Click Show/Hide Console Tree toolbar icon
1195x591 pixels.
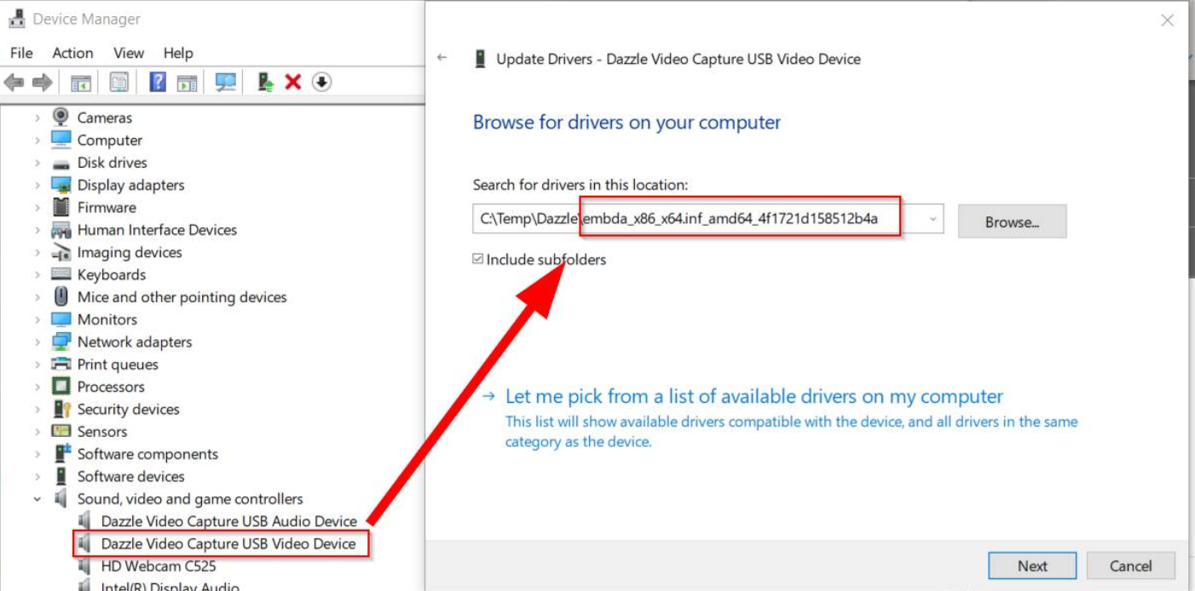pos(81,82)
